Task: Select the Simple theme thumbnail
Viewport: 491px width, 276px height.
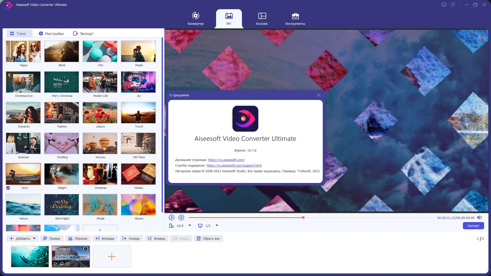Action: tap(138, 51)
